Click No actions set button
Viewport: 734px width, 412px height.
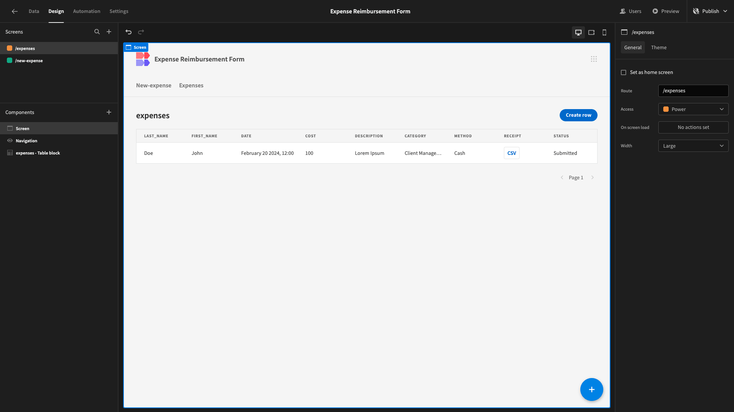pyautogui.click(x=693, y=127)
